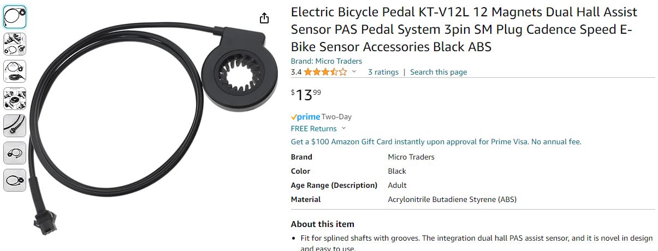
Task: Click the Search this page link
Action: tap(438, 72)
